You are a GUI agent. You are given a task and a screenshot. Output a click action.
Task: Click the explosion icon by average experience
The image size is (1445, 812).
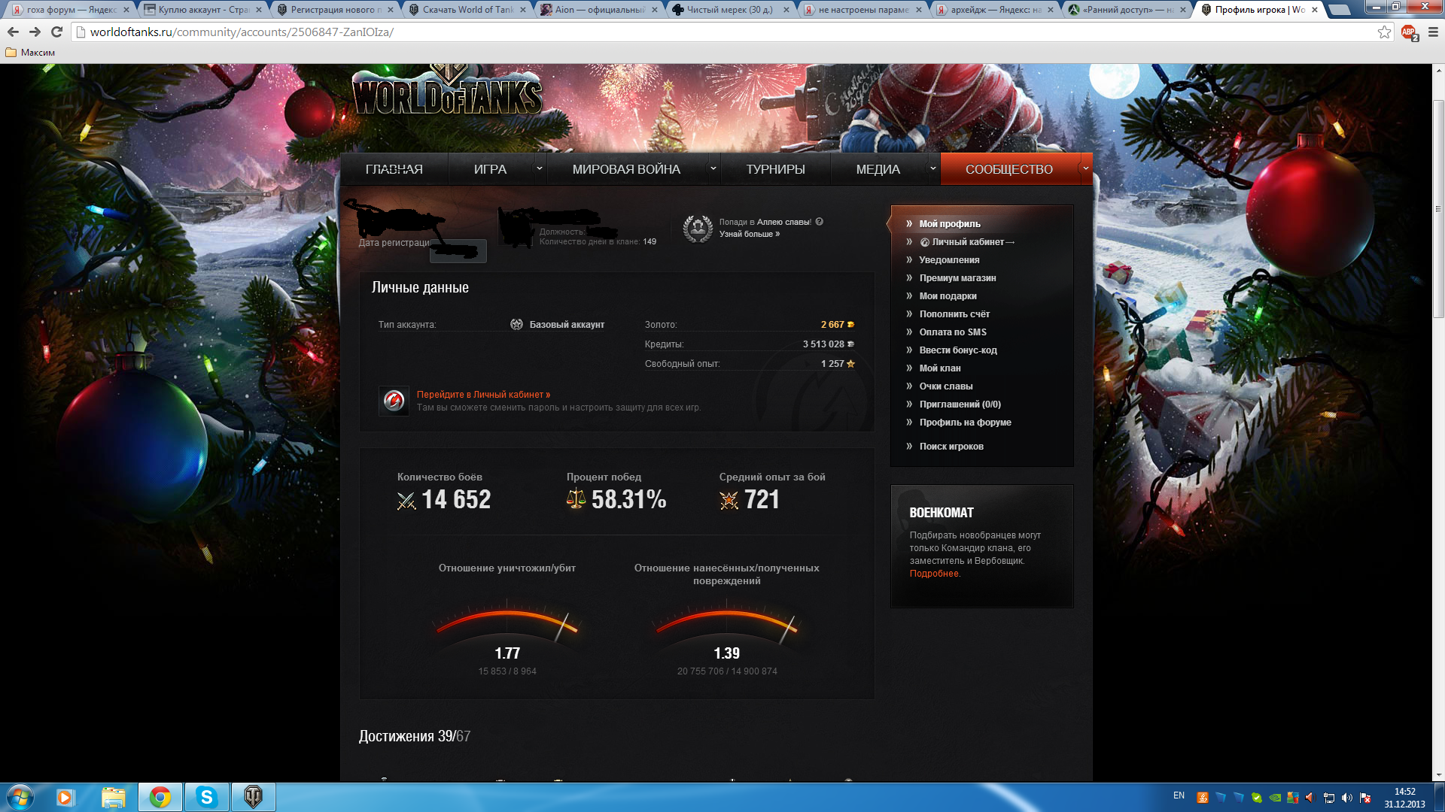(729, 500)
